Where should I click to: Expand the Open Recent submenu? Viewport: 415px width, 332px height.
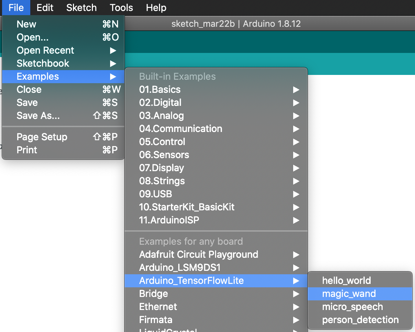45,51
